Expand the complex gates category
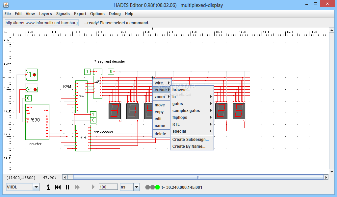Screen dimensions: 337x197 coord(192,111)
